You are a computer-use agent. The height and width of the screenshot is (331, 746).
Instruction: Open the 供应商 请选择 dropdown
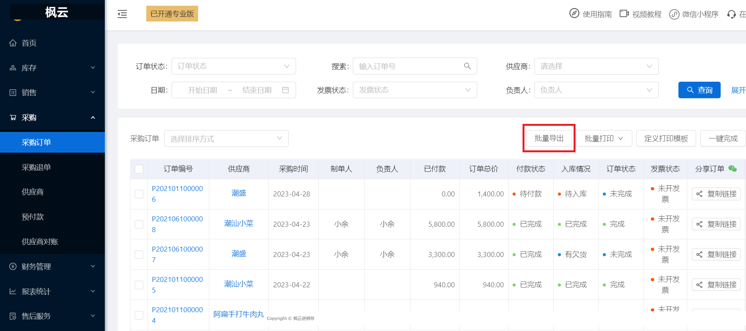596,66
